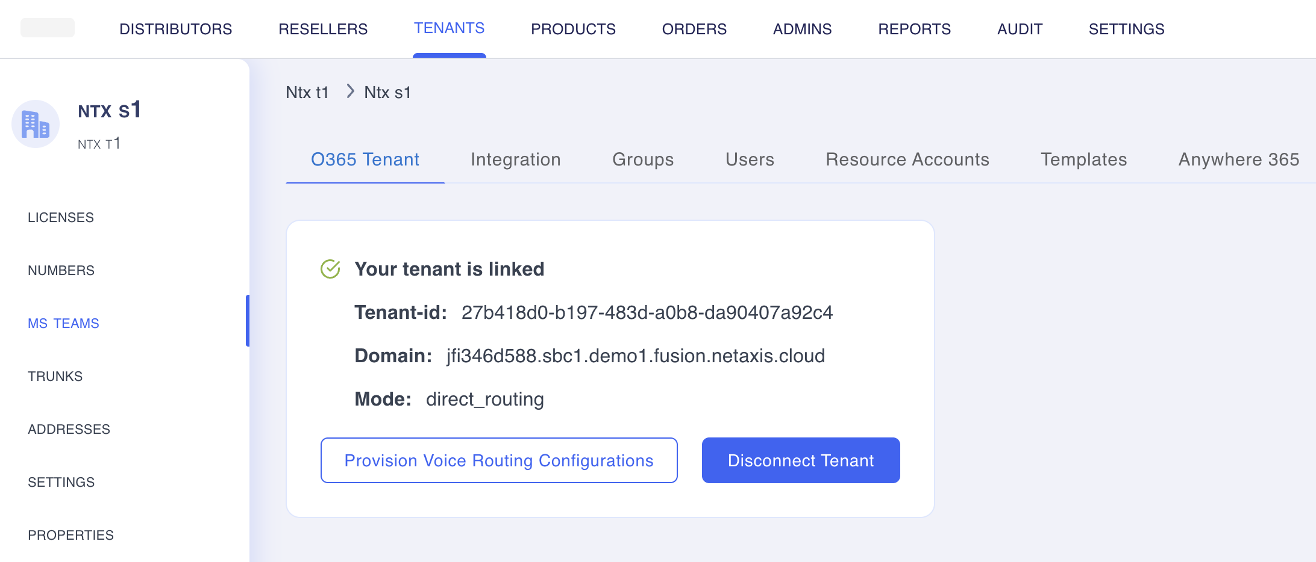1316x562 pixels.
Task: Click the logo placeholder in top-left
Action: pos(48,28)
